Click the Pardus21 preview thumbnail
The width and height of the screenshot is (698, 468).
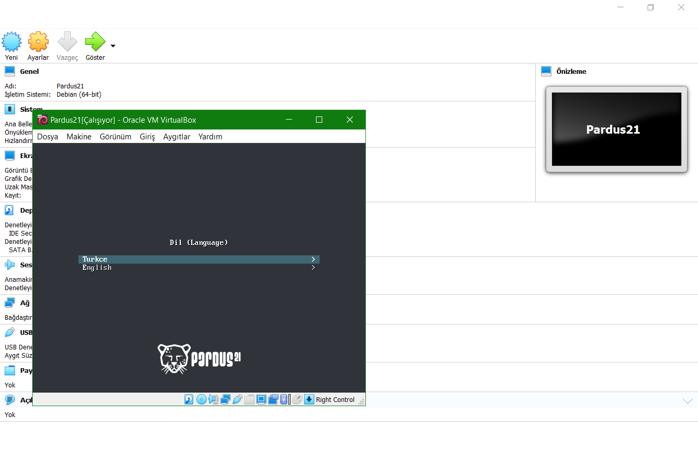pos(616,129)
